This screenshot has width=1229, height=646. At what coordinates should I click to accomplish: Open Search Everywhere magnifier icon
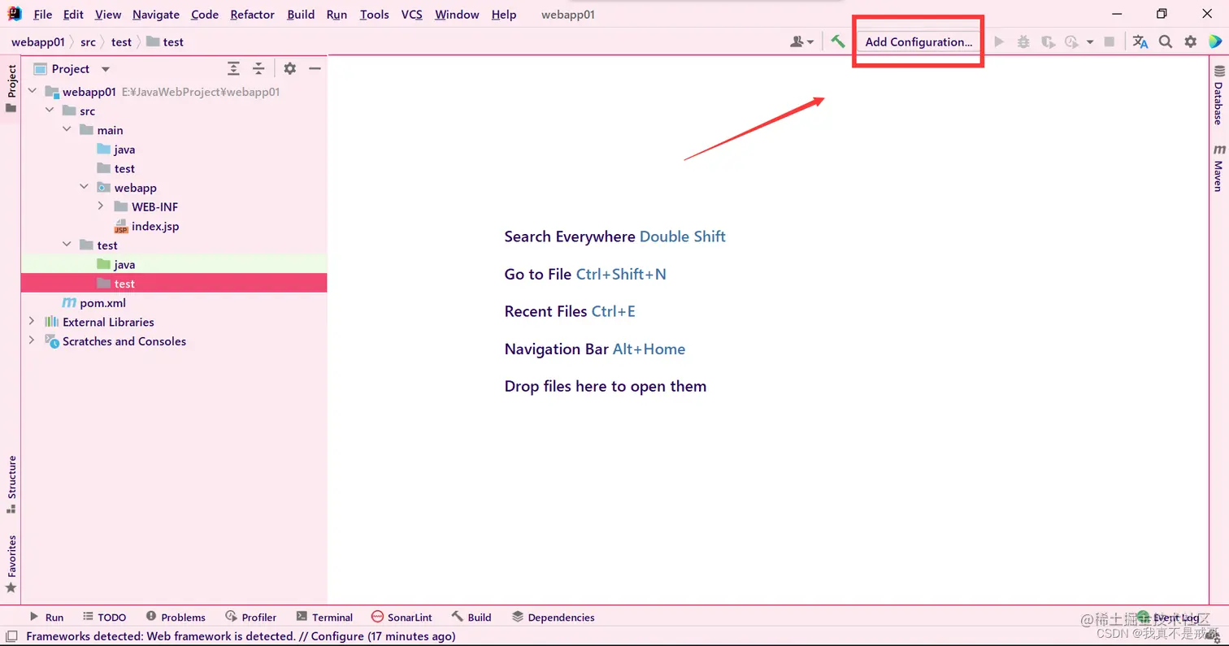[x=1166, y=41]
